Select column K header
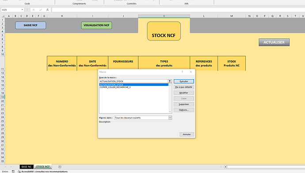The image size is (305, 173). pos(164,16)
